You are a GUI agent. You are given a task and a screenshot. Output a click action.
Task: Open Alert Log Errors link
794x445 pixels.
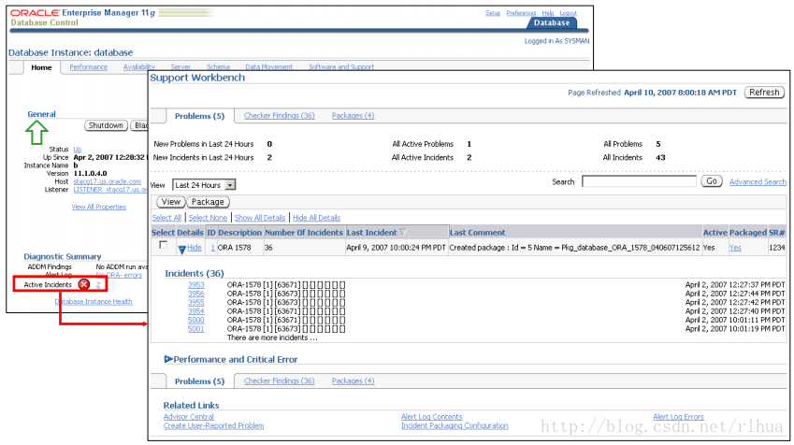679,417
